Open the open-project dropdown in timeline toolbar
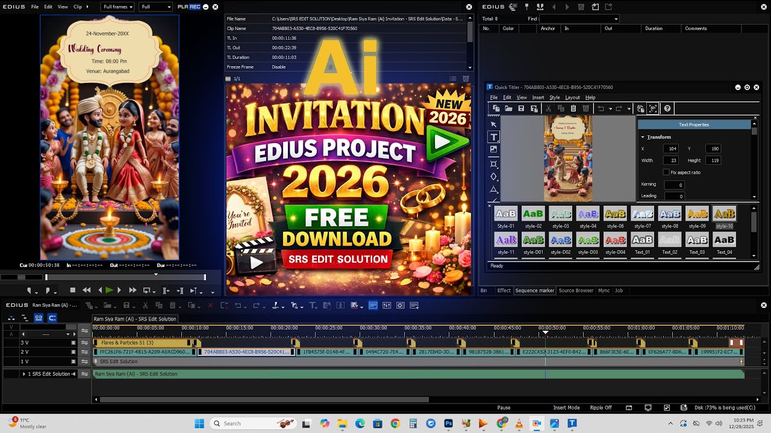 (114, 307)
